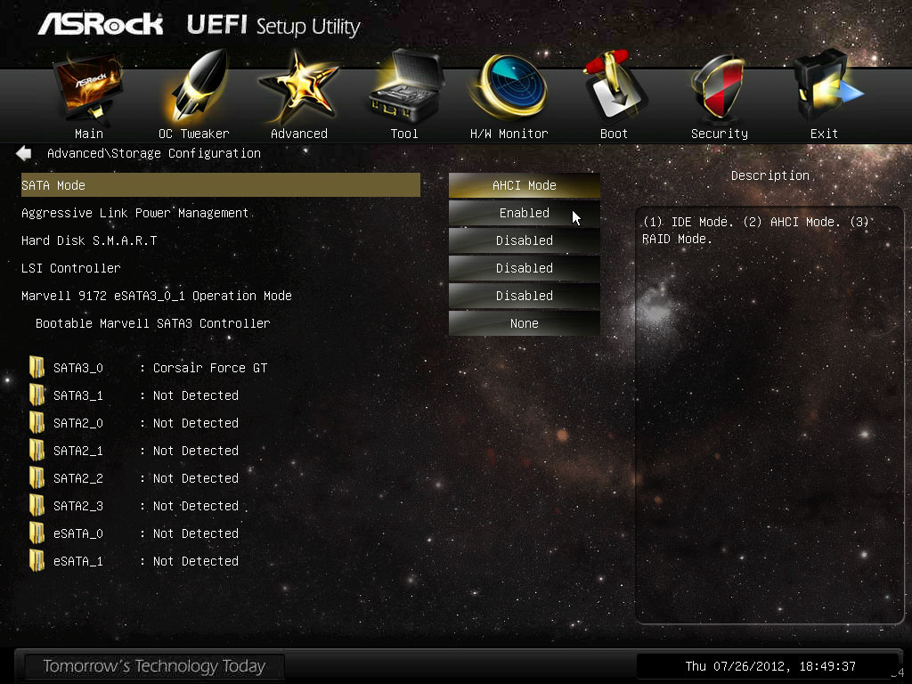Click the date and time display
912x684 pixels.
point(770,666)
